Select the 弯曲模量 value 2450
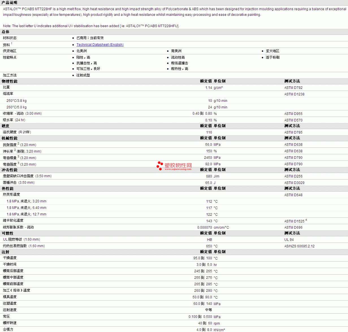Image resolution: width=348 pixels, height=332 pixels. (x=208, y=158)
